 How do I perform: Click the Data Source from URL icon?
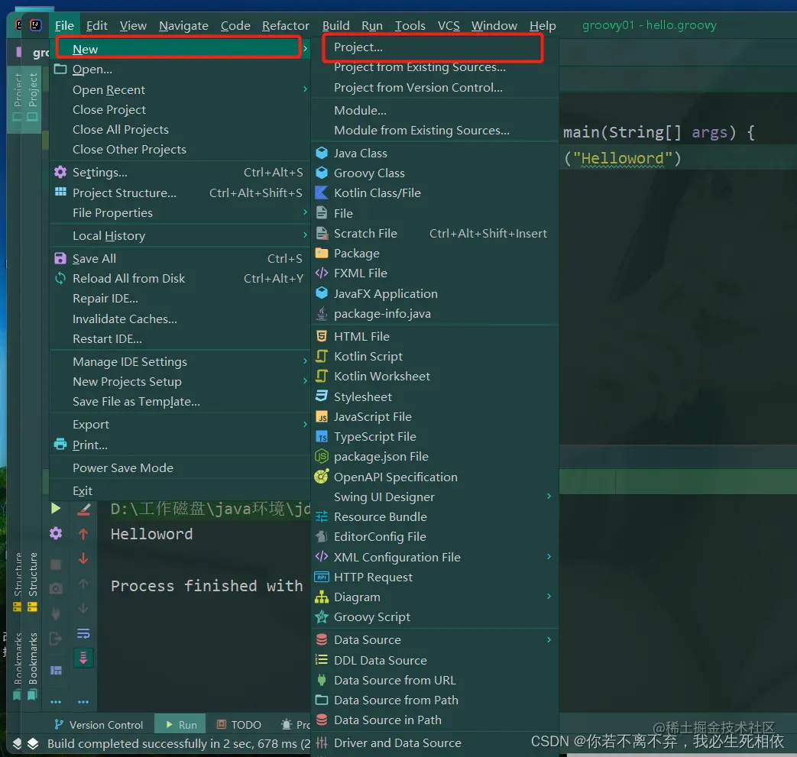click(x=321, y=680)
